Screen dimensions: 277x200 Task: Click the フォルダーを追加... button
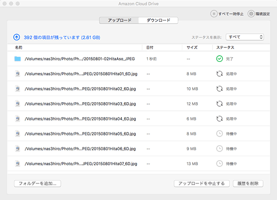(38, 183)
